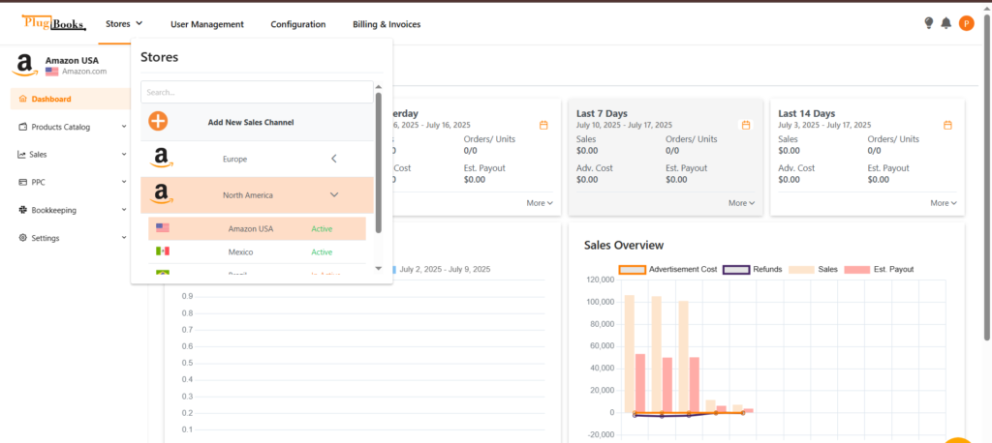This screenshot has width=992, height=443.
Task: Open the lightbulb tips icon
Action: pyautogui.click(x=929, y=23)
